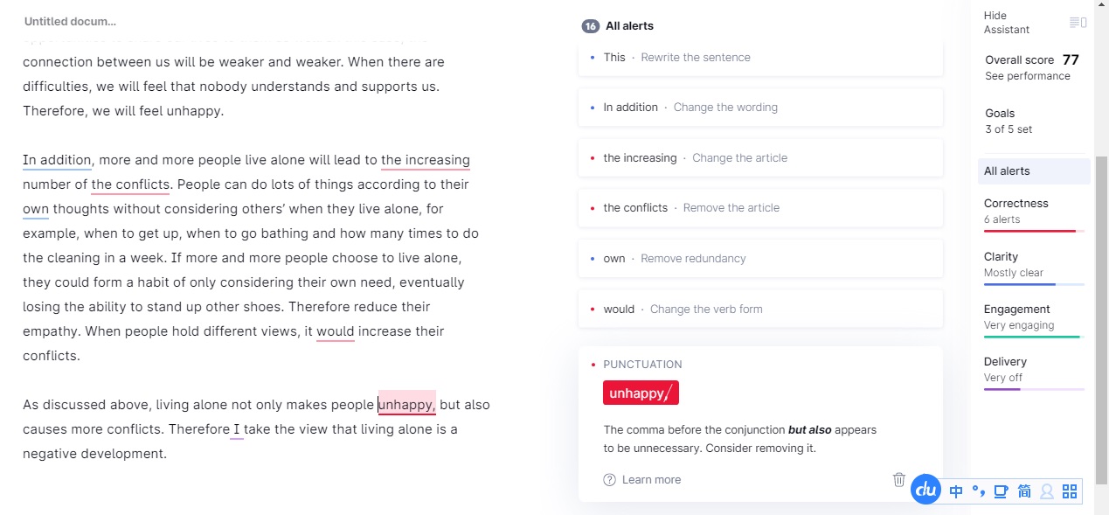Toggle simplified Chinese '简' in IME bar
This screenshot has width=1109, height=515.
tap(1024, 491)
